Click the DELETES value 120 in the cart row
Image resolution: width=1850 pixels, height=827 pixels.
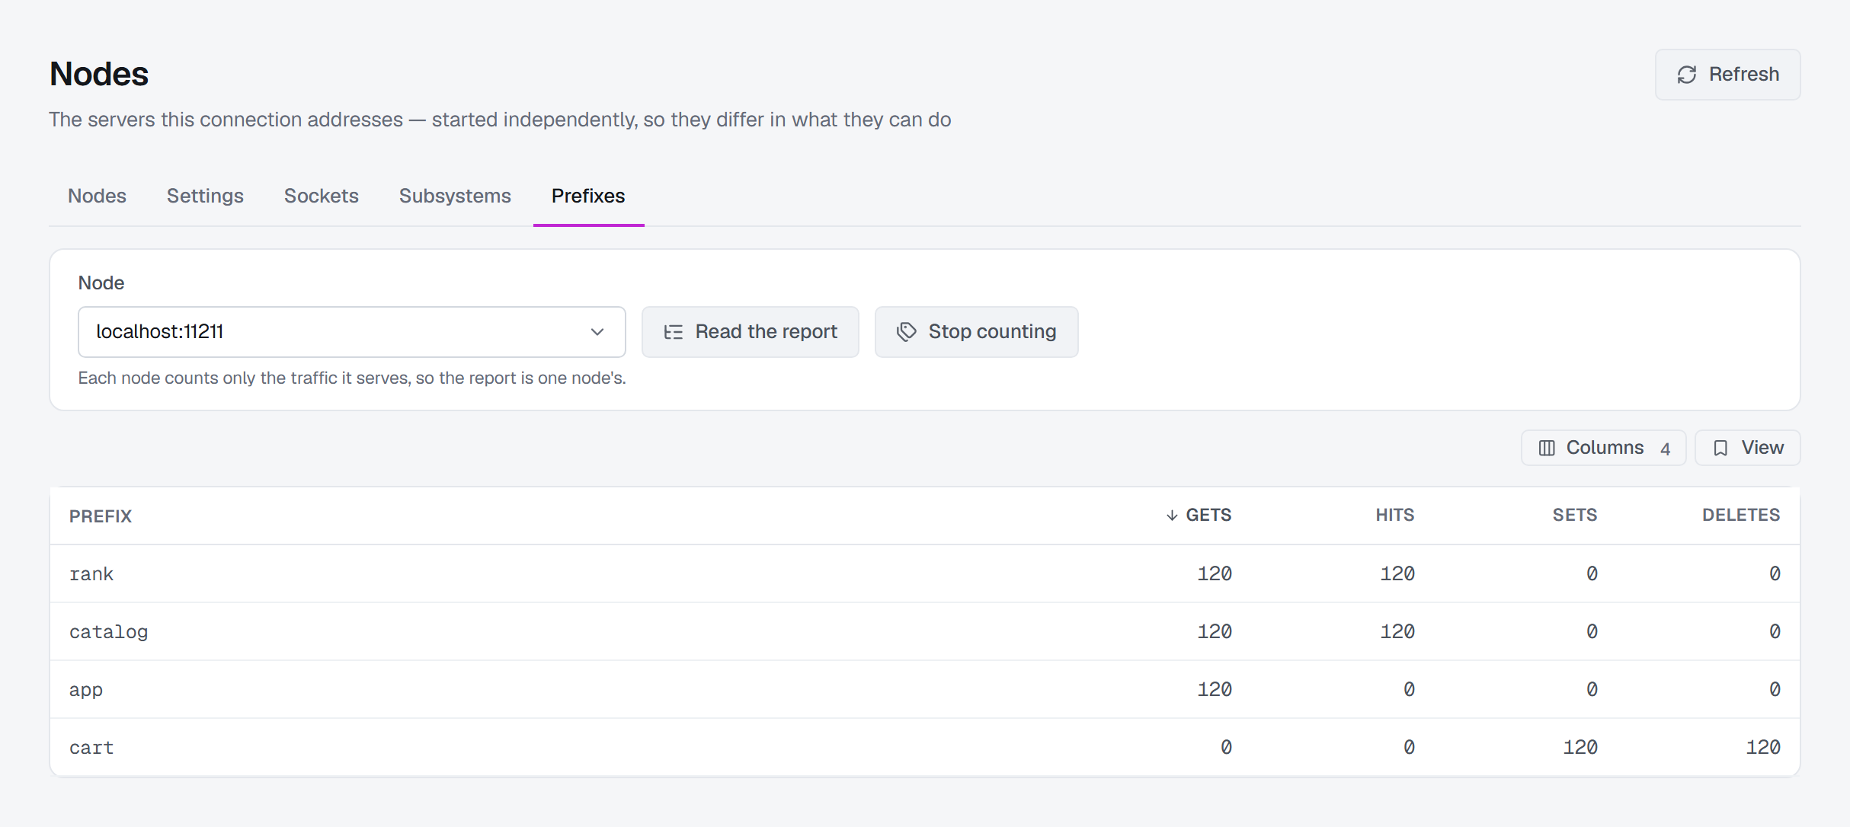click(1763, 747)
